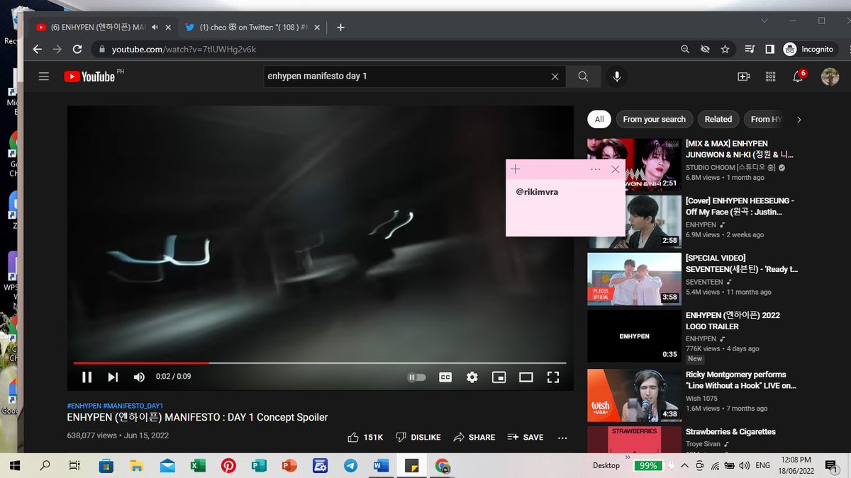851x478 pixels.
Task: Open the Windows Action Center notifications
Action: 830,466
